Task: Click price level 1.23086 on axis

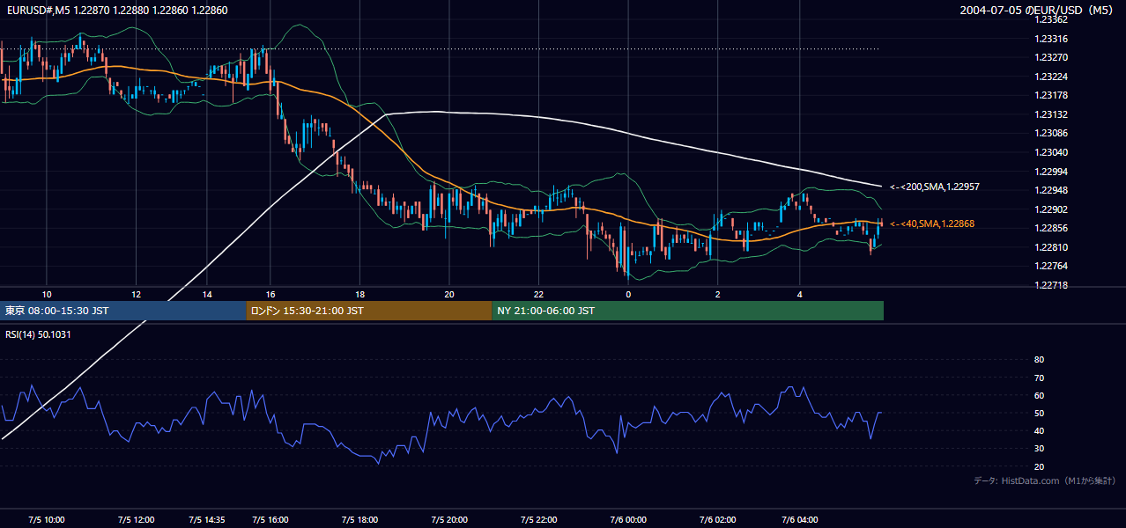Action: pyautogui.click(x=1050, y=133)
